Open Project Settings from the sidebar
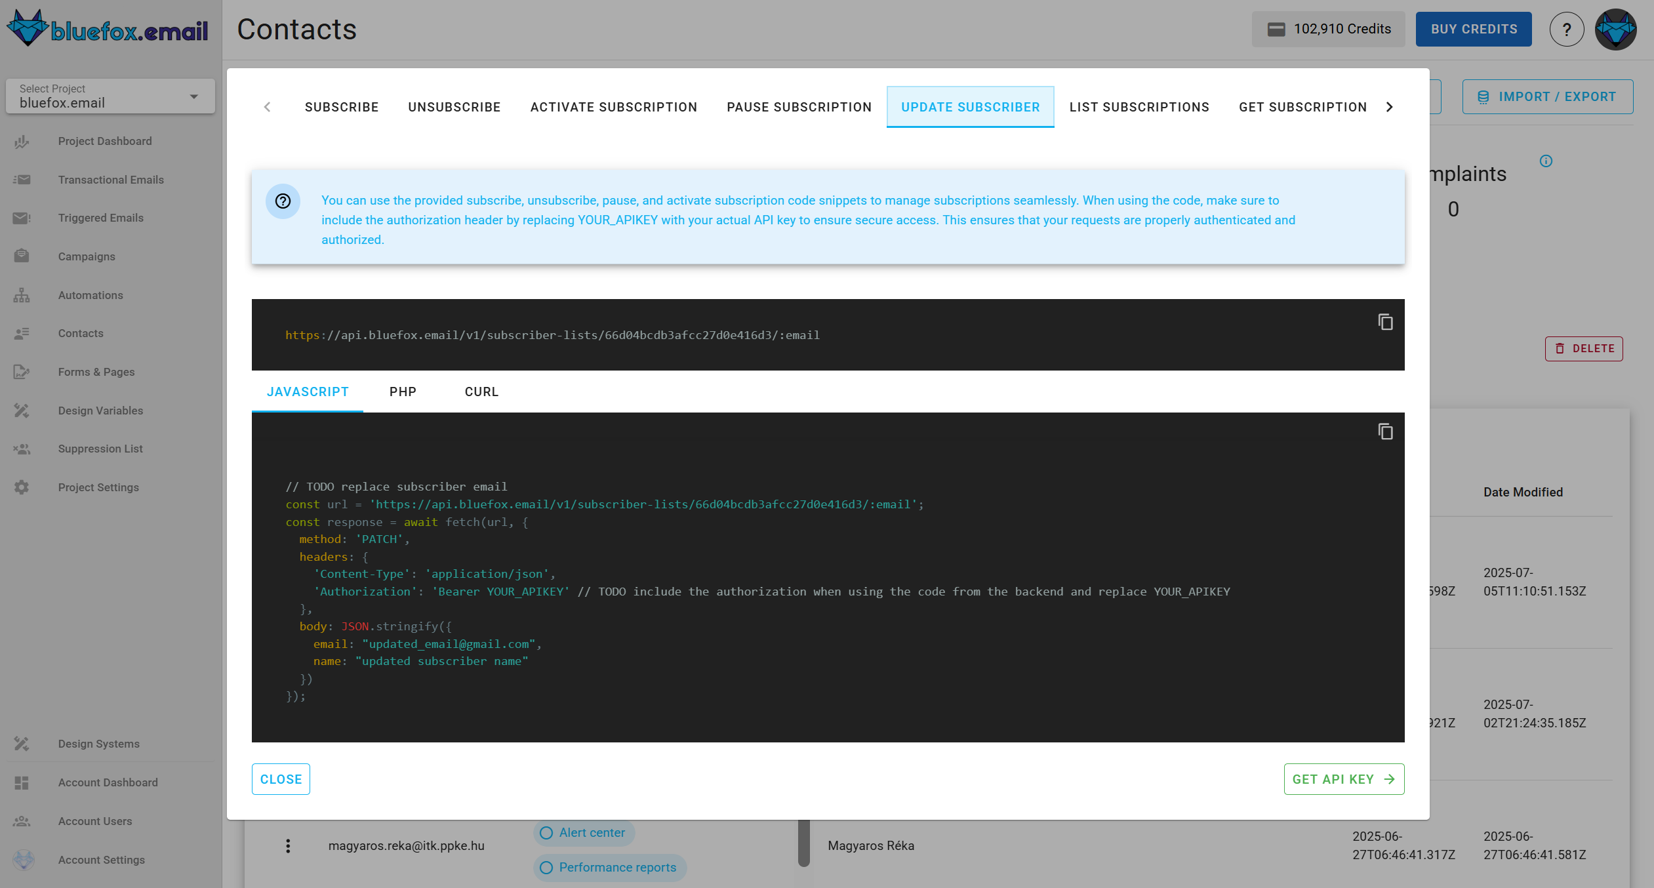Viewport: 1654px width, 888px height. point(98,487)
